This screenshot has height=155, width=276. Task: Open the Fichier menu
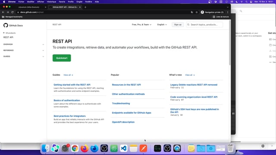click(21, 2)
